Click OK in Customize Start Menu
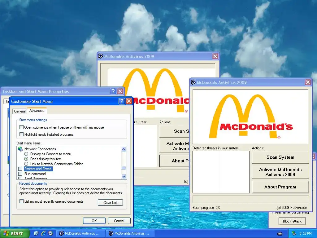317x238 pixels. coord(94,221)
